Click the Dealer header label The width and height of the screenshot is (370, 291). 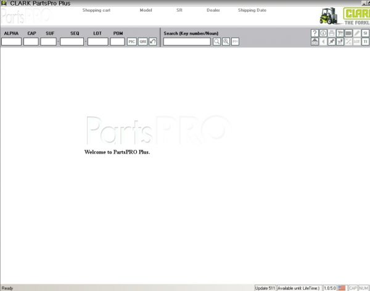[x=213, y=10]
